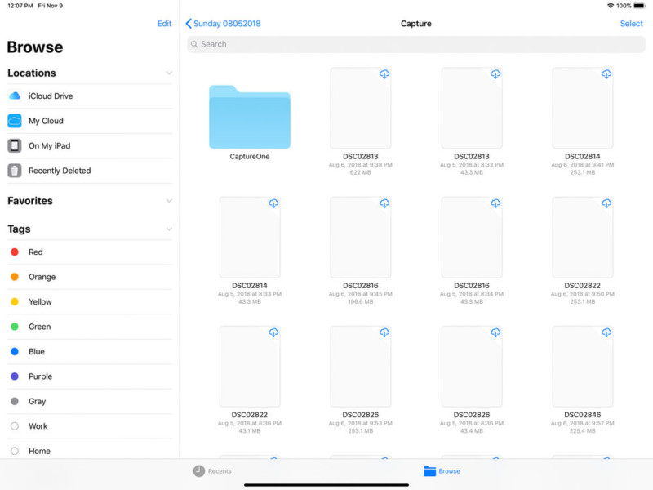Open On My iPad storage
Screen dimensions: 653x490
[x=49, y=146]
